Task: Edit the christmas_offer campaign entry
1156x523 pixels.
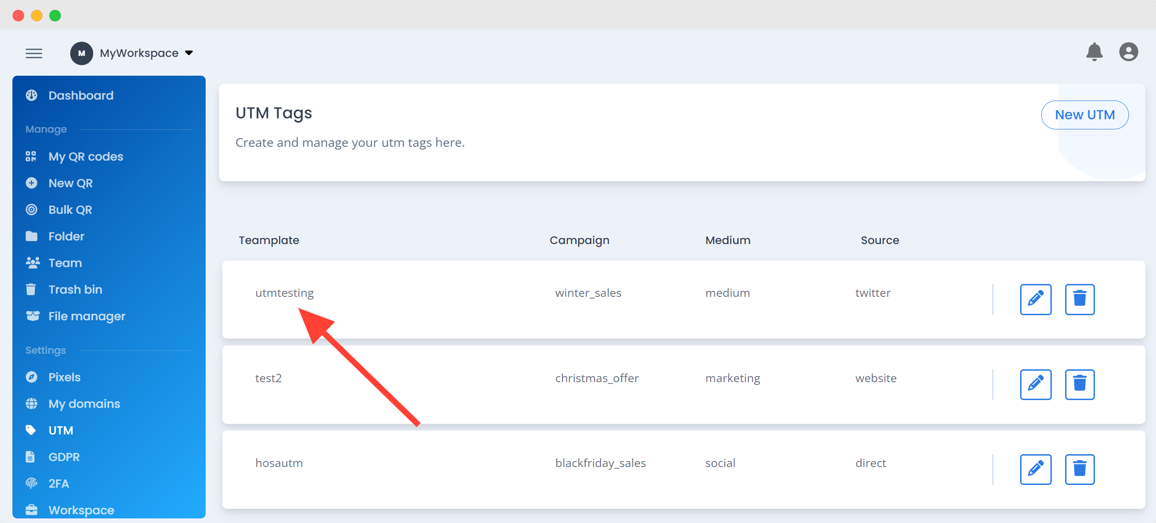Action: pos(1036,384)
